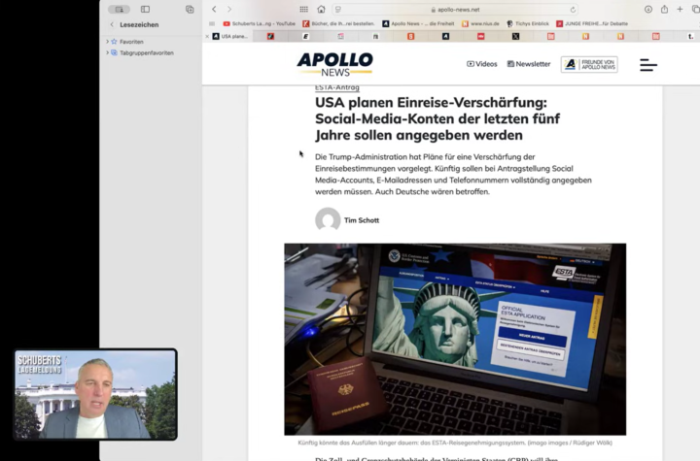Click Freunde von Apollo News button
This screenshot has height=461, width=700.
click(588, 64)
